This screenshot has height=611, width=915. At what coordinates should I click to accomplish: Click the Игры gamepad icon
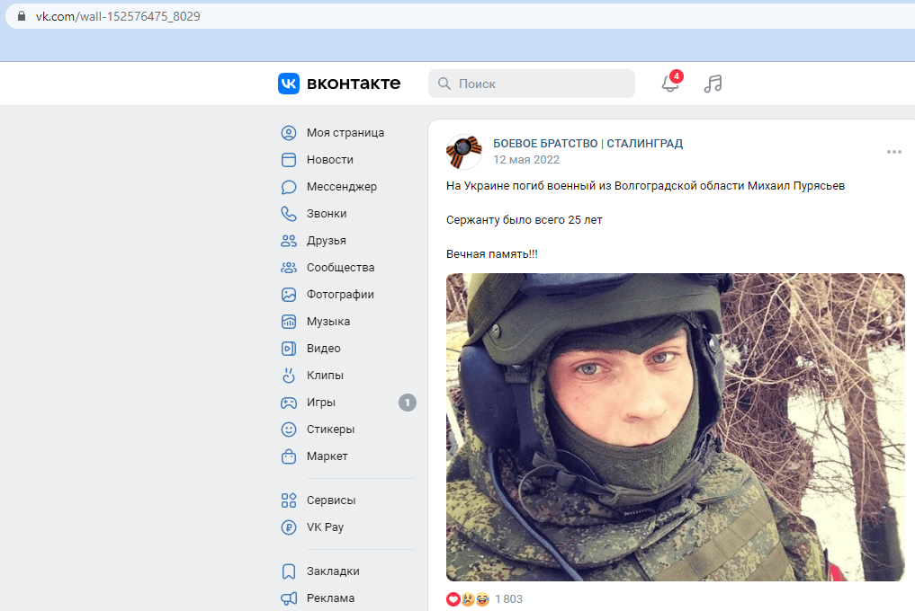[289, 403]
